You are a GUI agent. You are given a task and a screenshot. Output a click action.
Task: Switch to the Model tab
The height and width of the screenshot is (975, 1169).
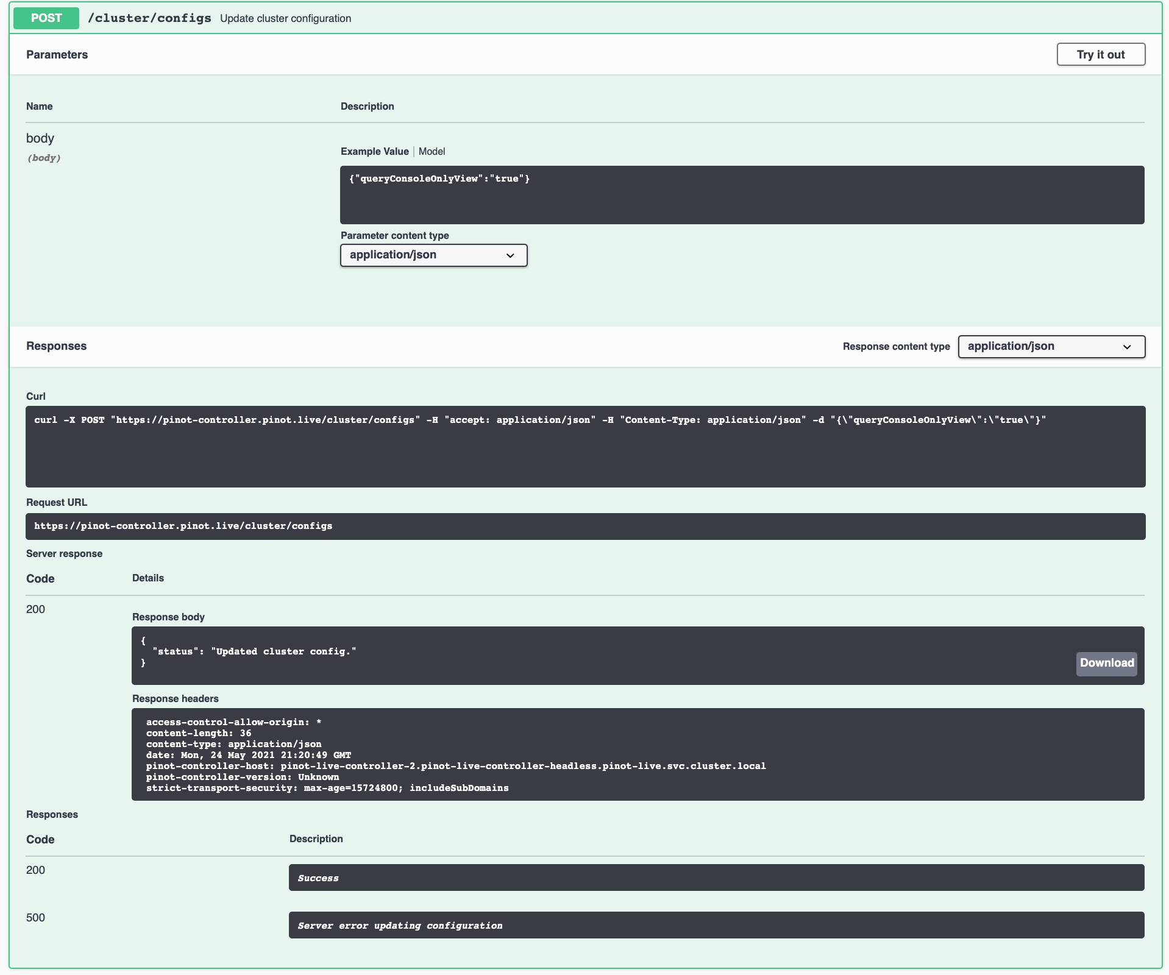[x=432, y=152]
